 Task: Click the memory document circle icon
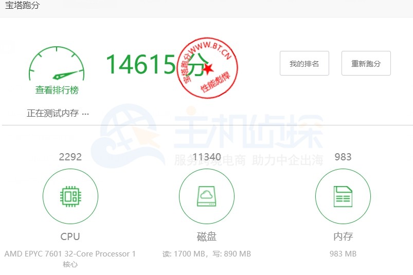pyautogui.click(x=343, y=196)
